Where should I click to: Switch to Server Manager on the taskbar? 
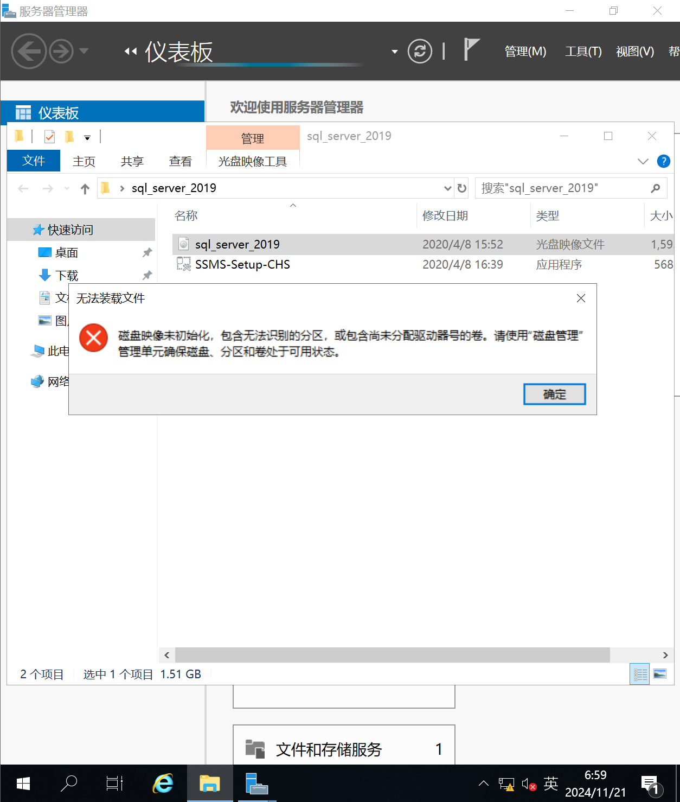(256, 784)
